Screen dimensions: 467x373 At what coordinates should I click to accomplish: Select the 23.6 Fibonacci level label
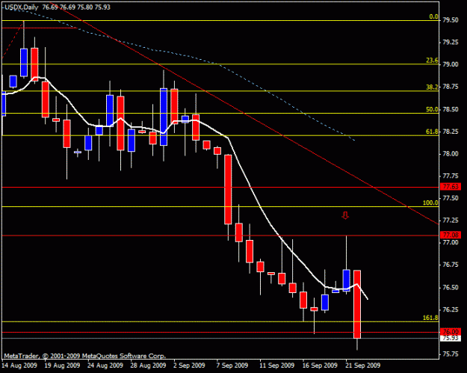click(x=432, y=61)
